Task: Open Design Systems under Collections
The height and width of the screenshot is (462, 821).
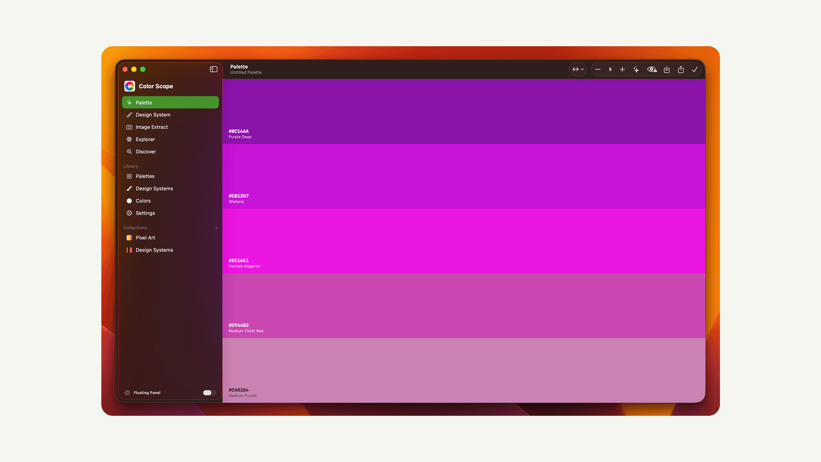Action: 170,250
